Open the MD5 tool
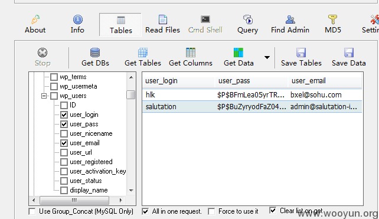Image resolution: width=379 pixels, height=219 pixels. tap(333, 24)
